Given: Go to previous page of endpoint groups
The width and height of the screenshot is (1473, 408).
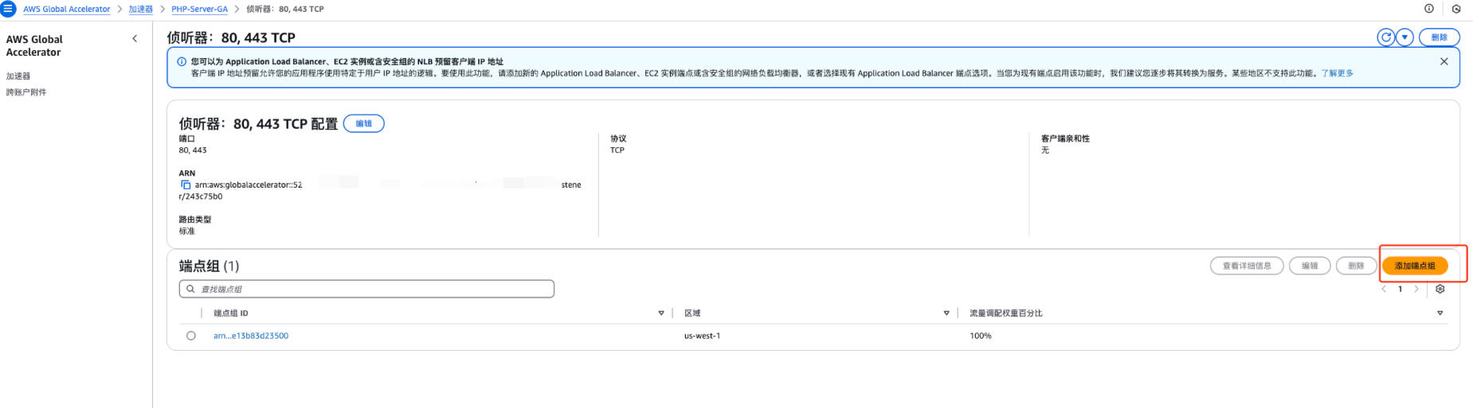Looking at the screenshot, I should click(1384, 289).
